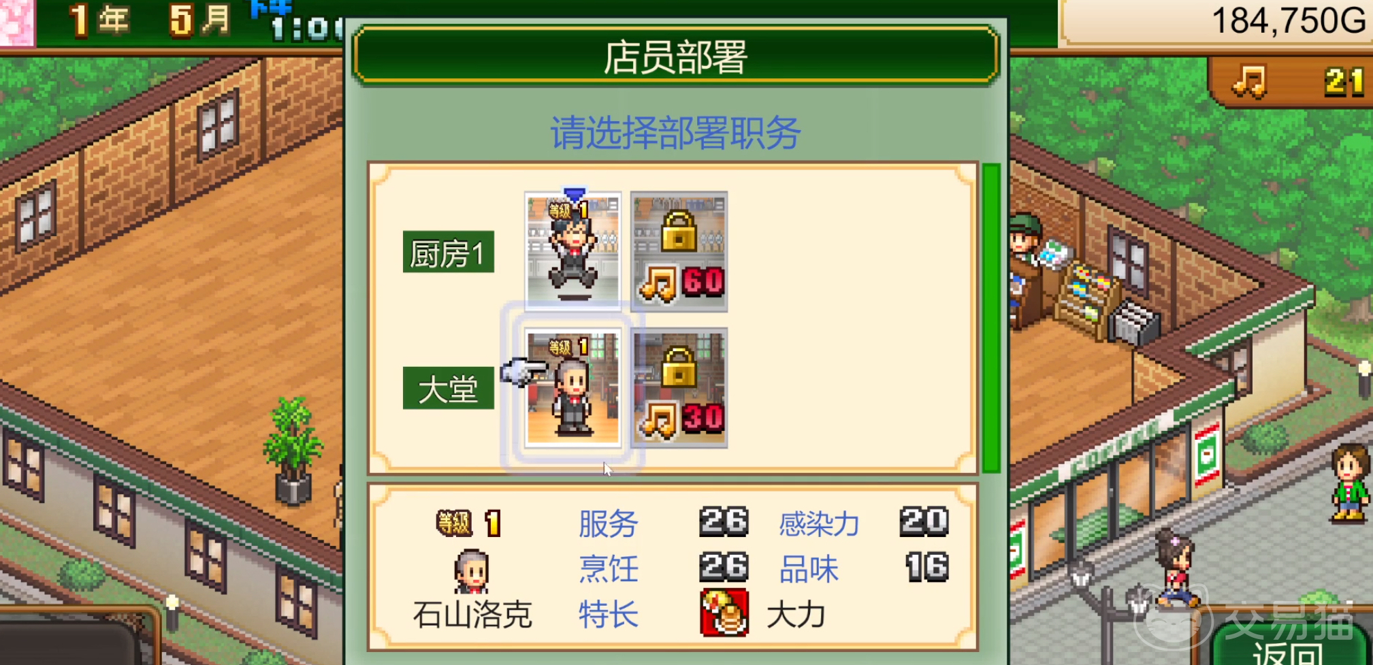Click the white glove pointer cursor
The width and height of the screenshot is (1373, 665).
point(523,372)
